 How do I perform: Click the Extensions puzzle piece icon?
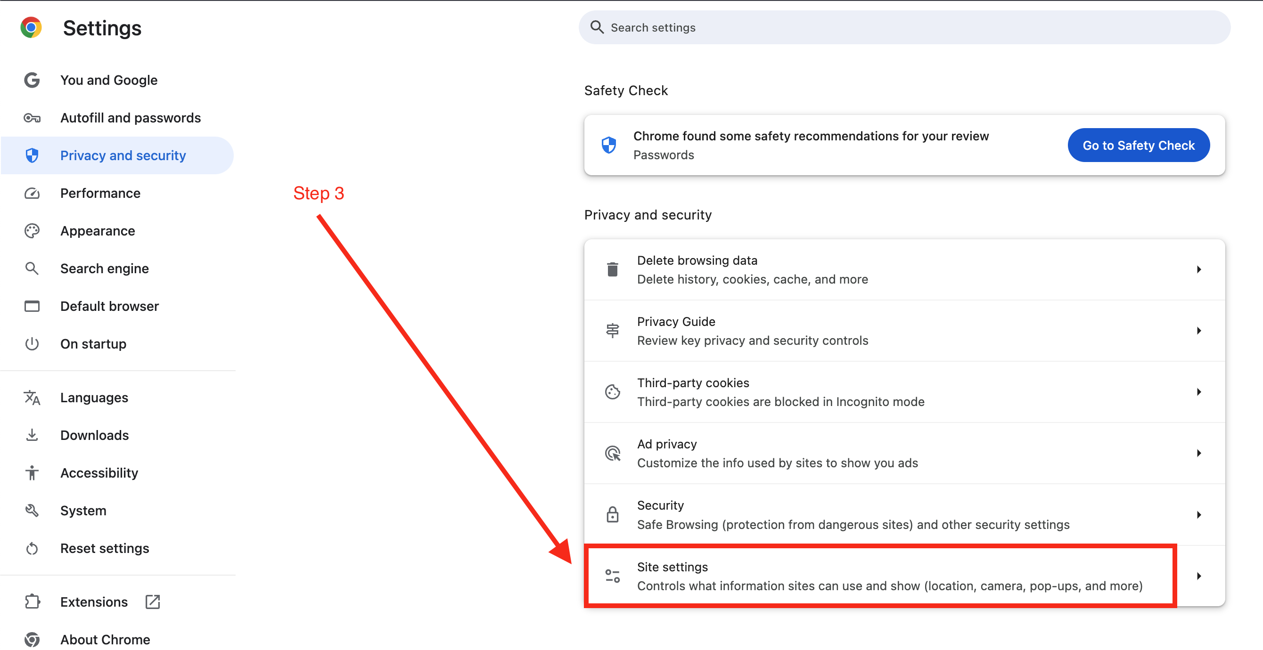click(32, 602)
